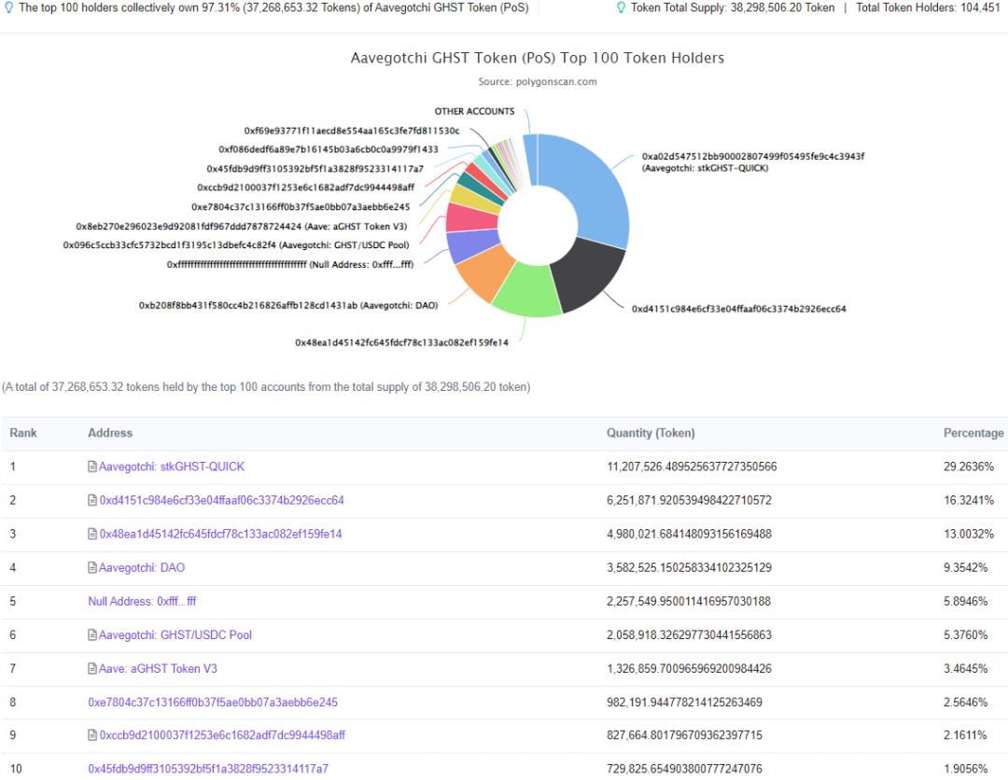Click the Quantity (Token) column header
Viewport: 1008px width, 780px height.
pos(651,433)
